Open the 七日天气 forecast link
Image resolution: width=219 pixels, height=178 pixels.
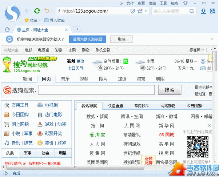tap(76, 68)
